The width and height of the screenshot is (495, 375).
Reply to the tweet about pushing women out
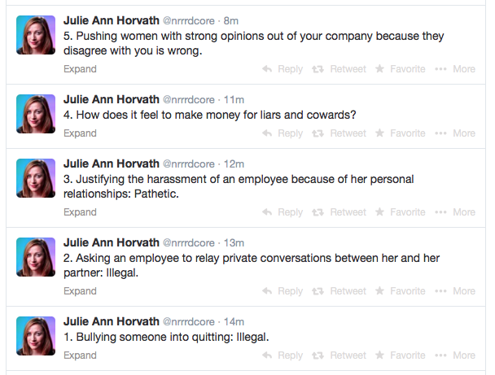[283, 69]
